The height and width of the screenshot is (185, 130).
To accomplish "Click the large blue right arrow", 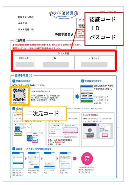I will 77,96.
